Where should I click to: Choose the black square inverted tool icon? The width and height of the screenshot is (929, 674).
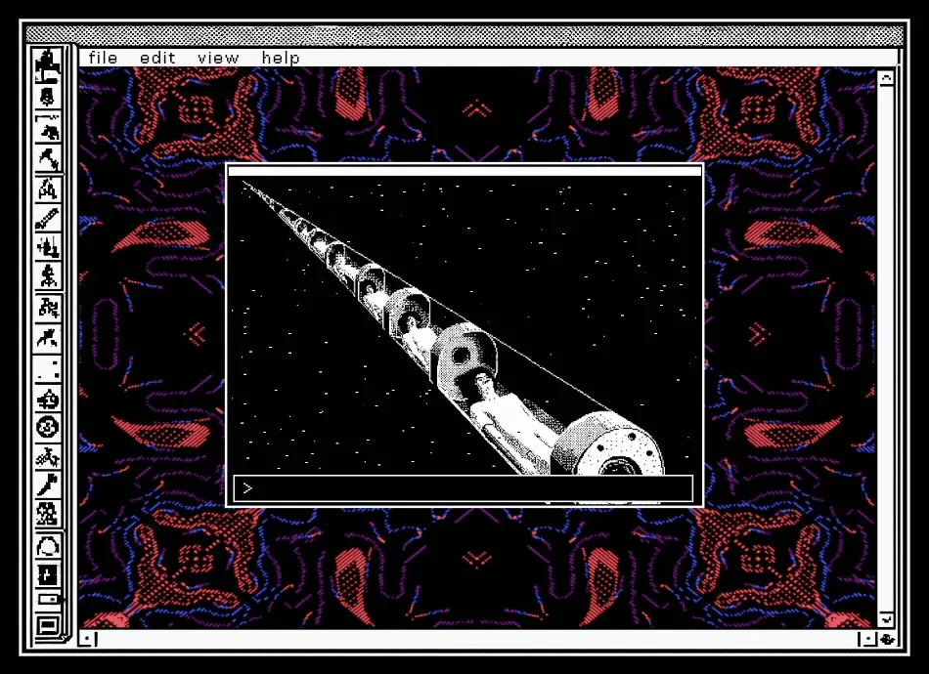tap(48, 574)
